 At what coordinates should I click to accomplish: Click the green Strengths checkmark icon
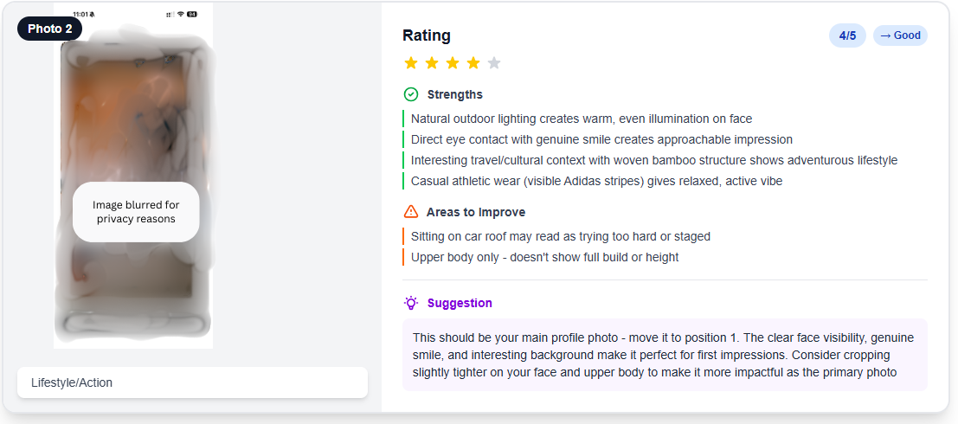(411, 94)
